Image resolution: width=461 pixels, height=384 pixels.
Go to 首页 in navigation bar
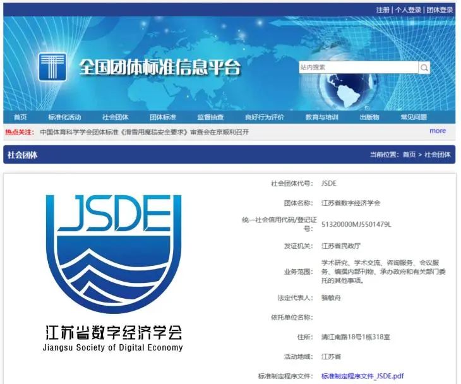tap(20, 117)
